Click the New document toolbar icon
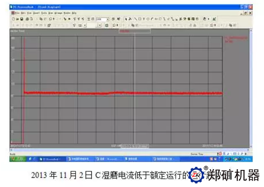 tap(13, 19)
